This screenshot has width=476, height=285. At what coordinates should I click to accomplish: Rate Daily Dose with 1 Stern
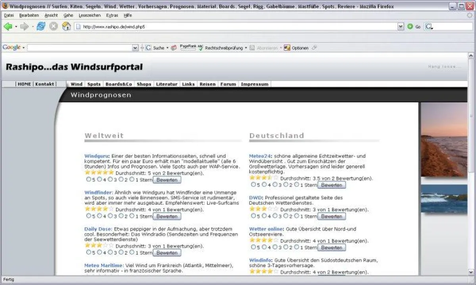[x=132, y=252]
